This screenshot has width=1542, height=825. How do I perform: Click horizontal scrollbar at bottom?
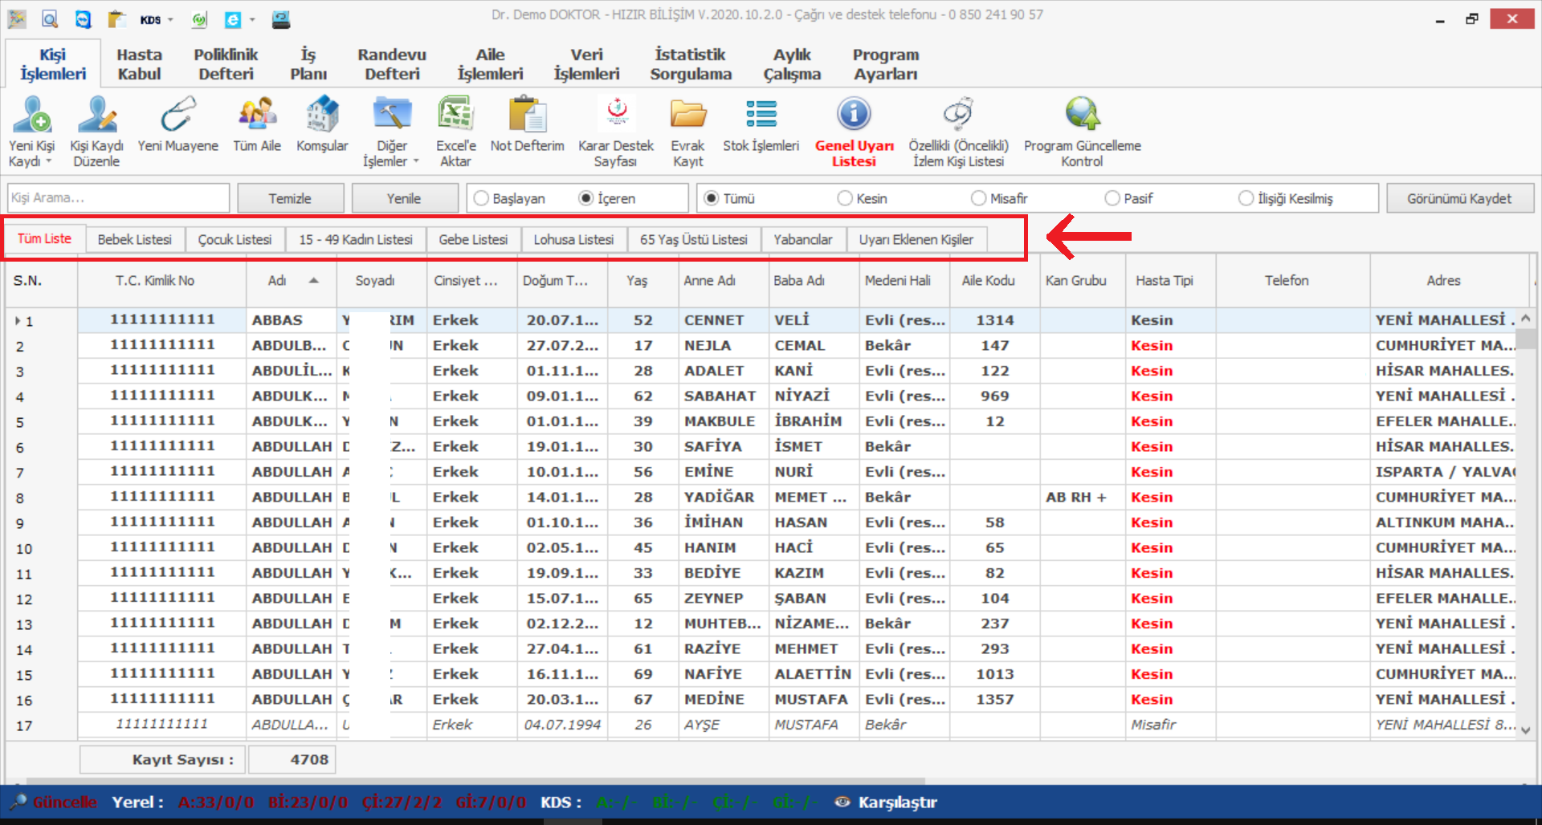point(475,780)
